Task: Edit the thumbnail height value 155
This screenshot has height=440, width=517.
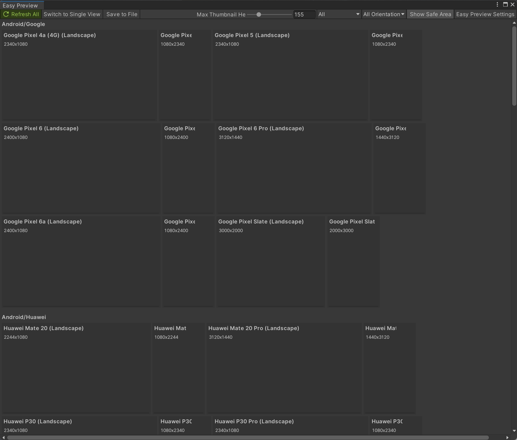Action: coord(304,14)
